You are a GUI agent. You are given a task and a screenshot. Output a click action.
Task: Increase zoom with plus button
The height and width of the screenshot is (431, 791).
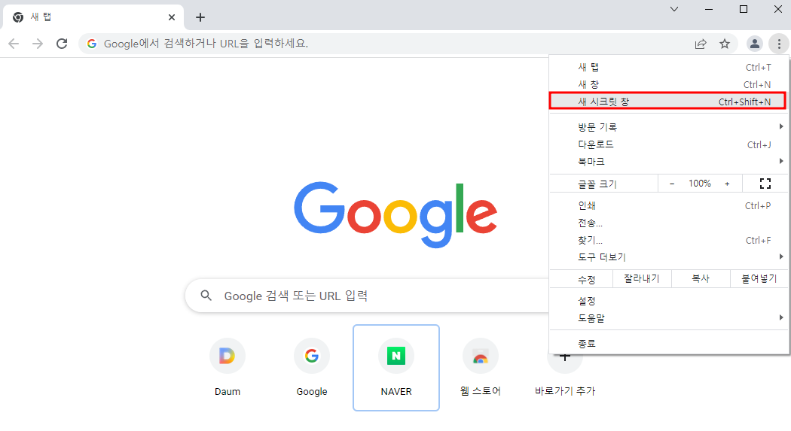[x=727, y=184]
